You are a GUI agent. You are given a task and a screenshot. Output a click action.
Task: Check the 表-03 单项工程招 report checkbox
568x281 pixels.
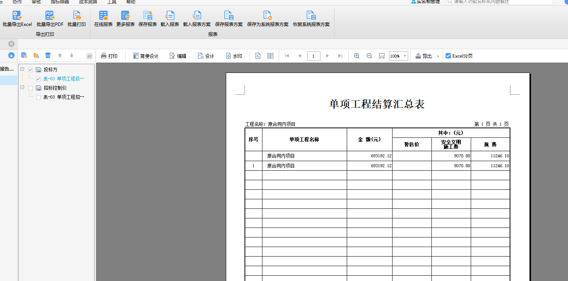coord(38,97)
